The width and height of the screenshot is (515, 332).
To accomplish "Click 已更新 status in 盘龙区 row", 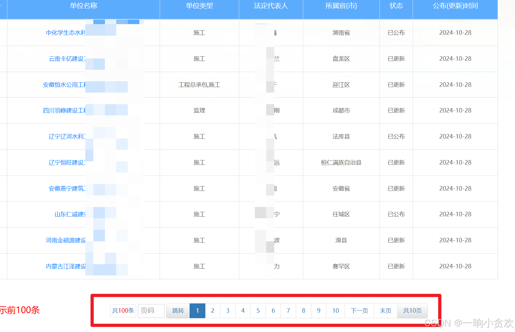I will [x=396, y=59].
